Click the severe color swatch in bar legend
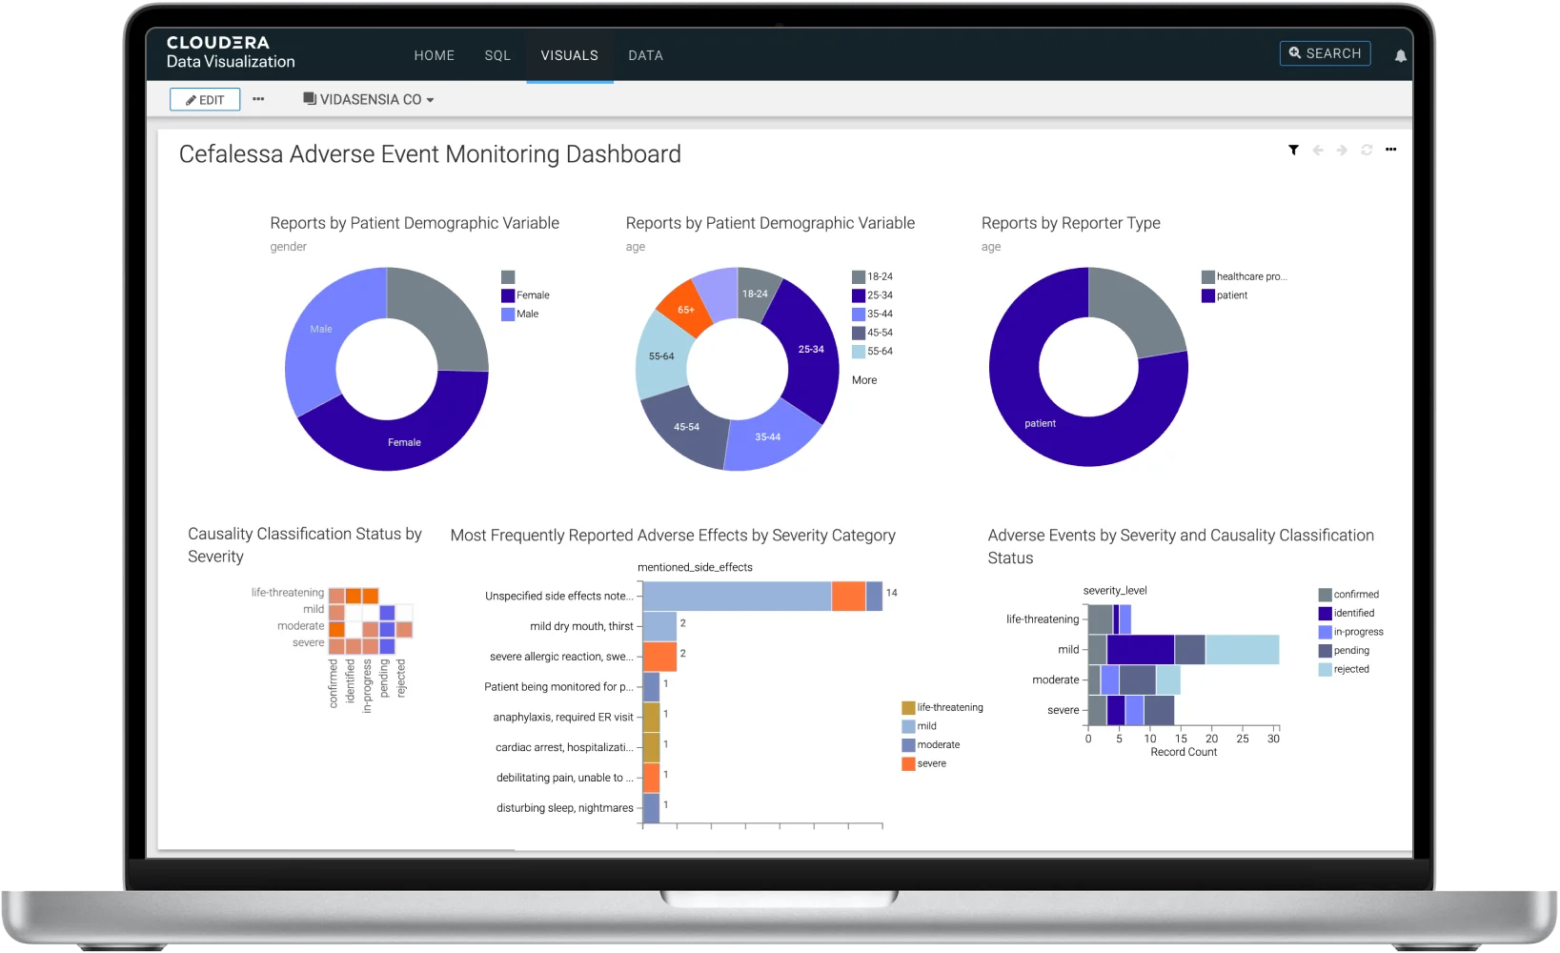1560x953 pixels. (x=908, y=764)
